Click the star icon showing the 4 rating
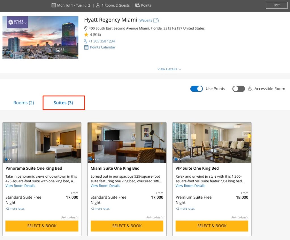 coord(87,35)
